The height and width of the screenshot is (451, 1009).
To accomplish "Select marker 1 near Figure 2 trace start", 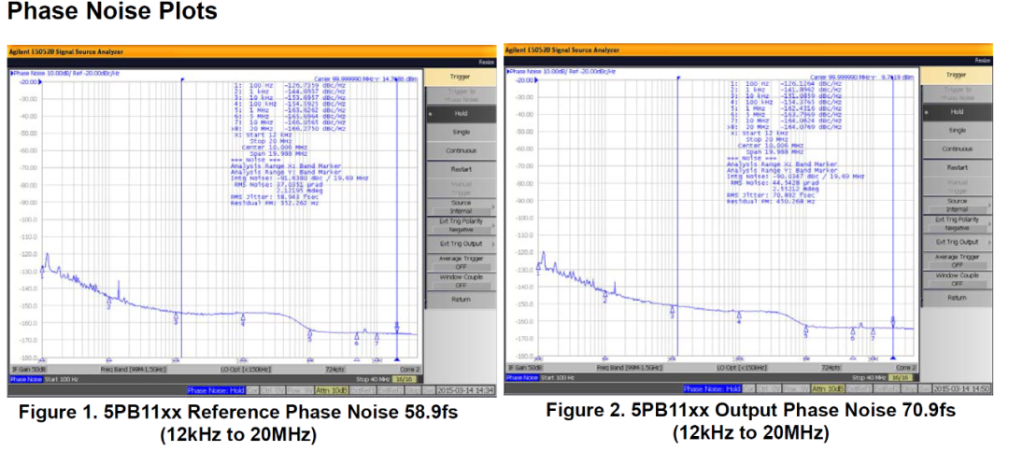I will pos(538,265).
